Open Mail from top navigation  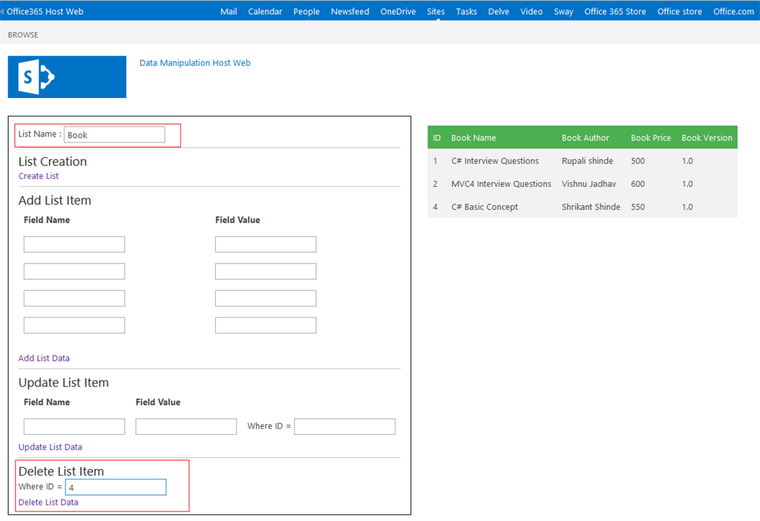(229, 11)
